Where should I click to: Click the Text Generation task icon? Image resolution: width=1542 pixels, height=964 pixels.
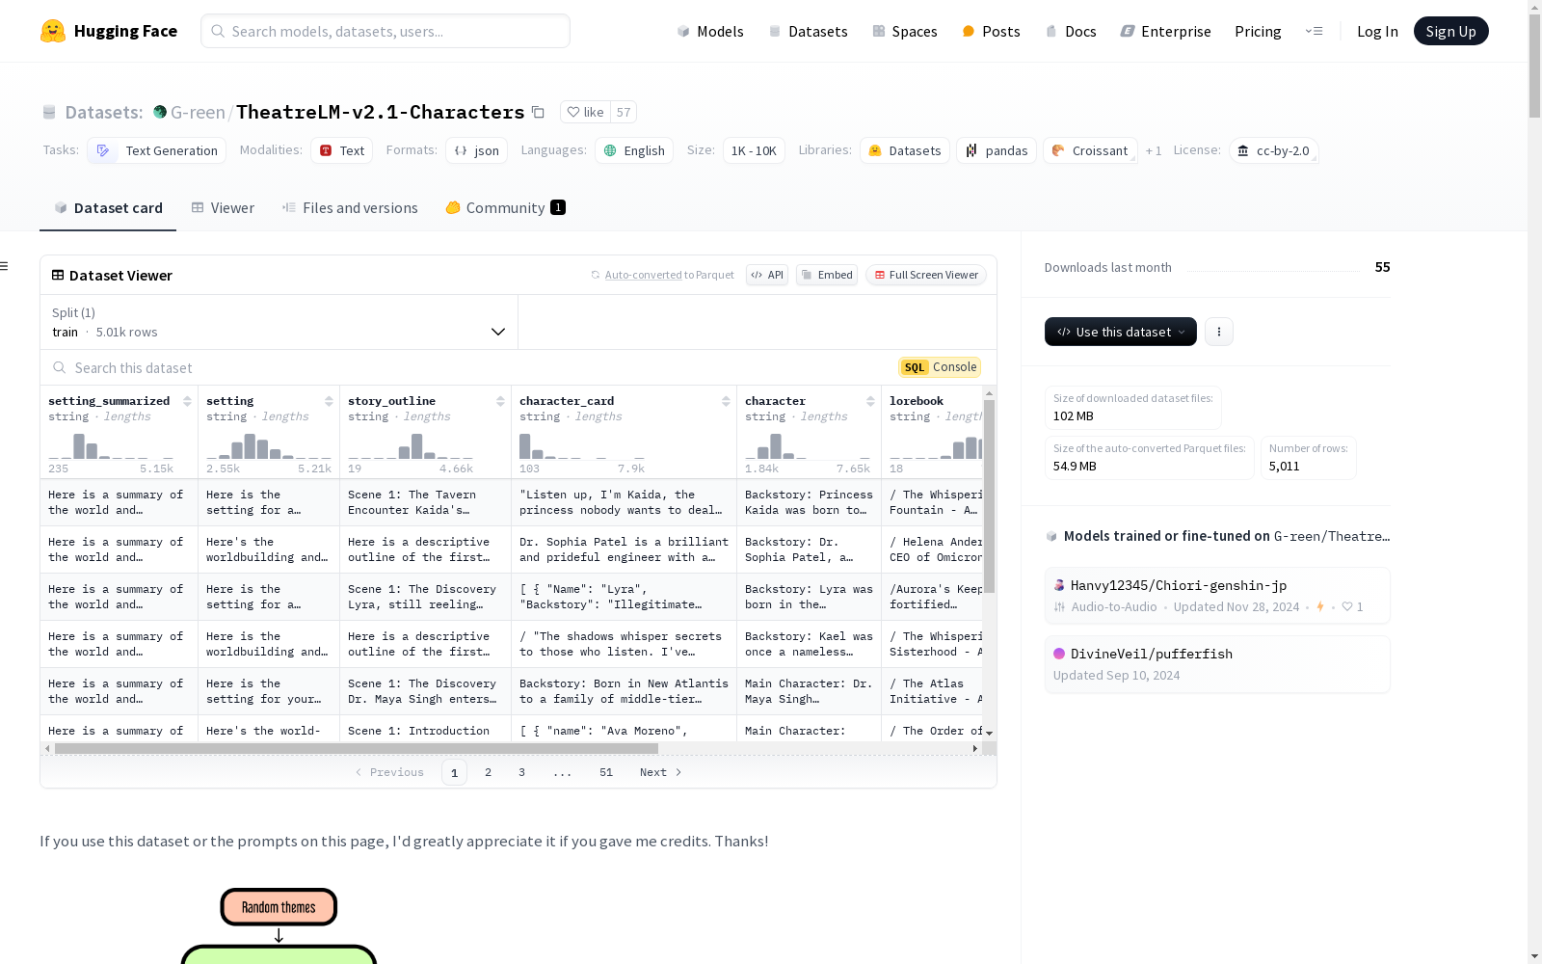tap(103, 150)
